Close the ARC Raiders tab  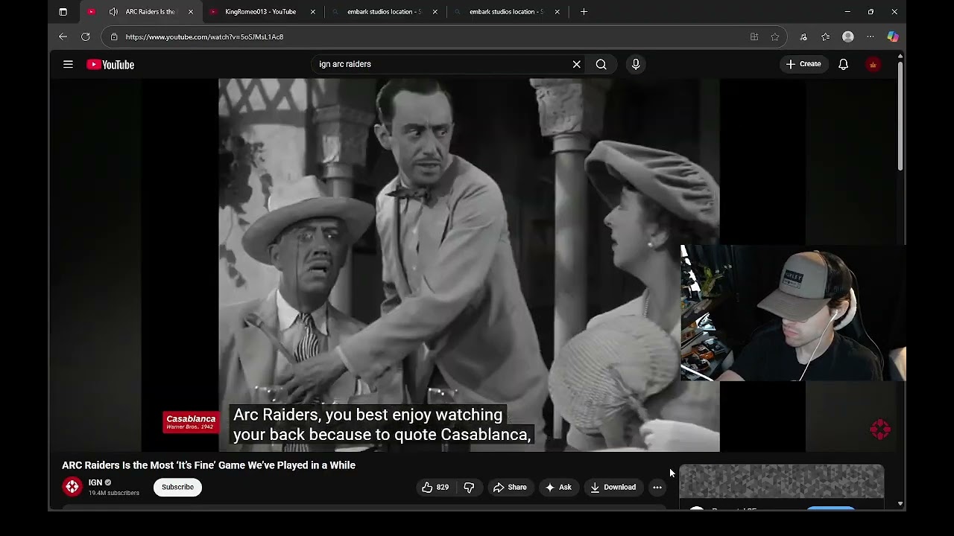(x=191, y=12)
